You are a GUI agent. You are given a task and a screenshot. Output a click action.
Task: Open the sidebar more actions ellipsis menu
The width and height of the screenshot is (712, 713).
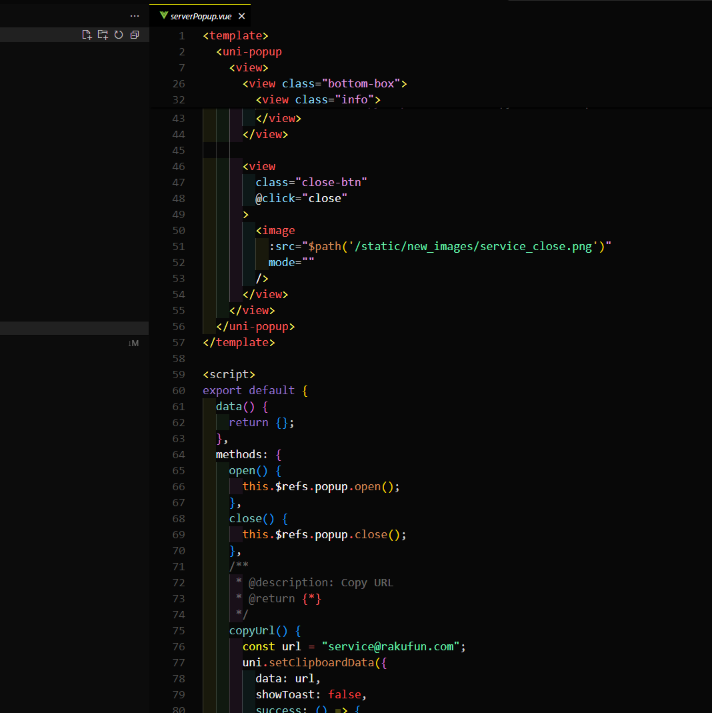(135, 16)
